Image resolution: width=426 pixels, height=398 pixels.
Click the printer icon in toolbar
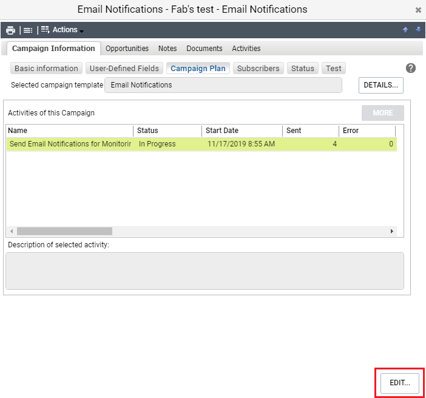pos(10,30)
